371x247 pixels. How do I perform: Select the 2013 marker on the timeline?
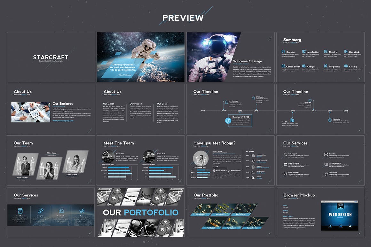pos(313,111)
